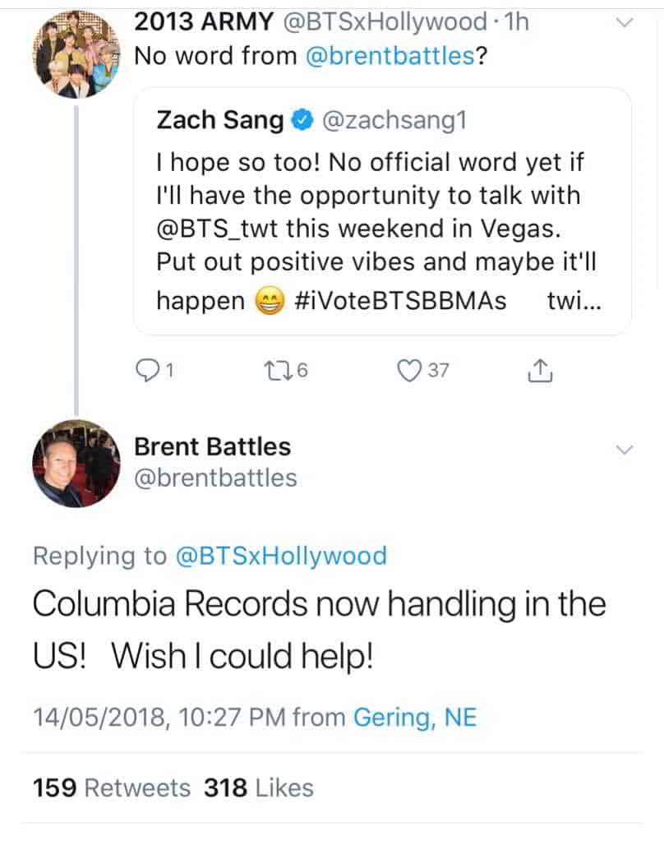Click the Brent Battles display name
Screen dimensions: 664x841
pos(212,447)
